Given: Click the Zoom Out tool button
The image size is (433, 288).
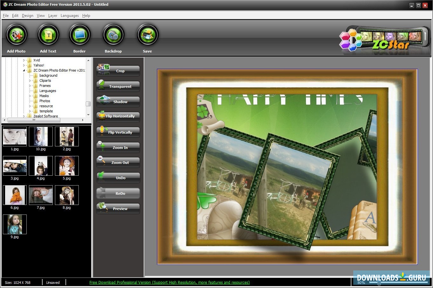Looking at the screenshot, I should click(x=118, y=162).
